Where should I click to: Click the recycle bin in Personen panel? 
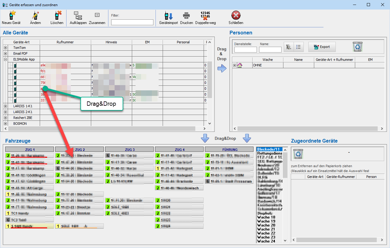click(358, 47)
